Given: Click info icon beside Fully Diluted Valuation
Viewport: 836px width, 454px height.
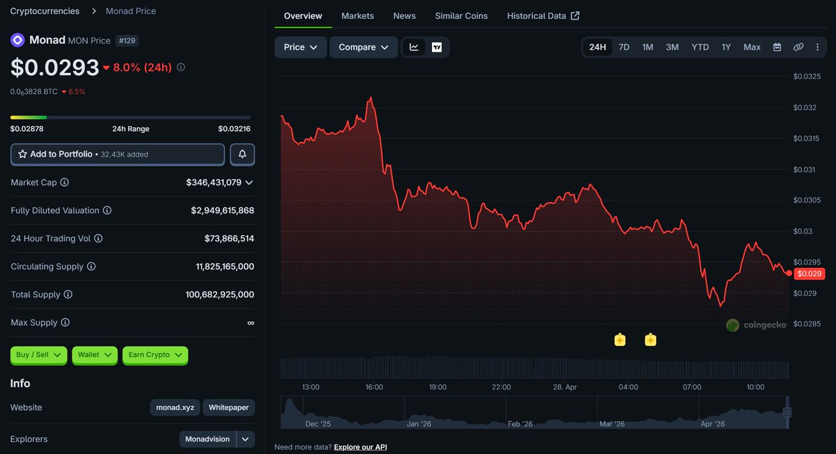Looking at the screenshot, I should 107,210.
